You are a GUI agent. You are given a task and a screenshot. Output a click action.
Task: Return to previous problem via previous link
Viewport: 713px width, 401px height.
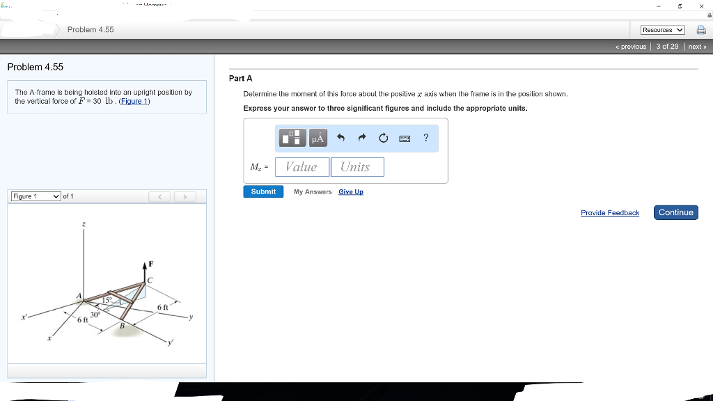pos(630,46)
